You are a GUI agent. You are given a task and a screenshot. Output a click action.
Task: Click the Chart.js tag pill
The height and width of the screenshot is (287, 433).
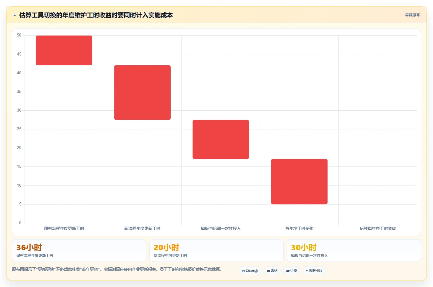[x=250, y=271]
